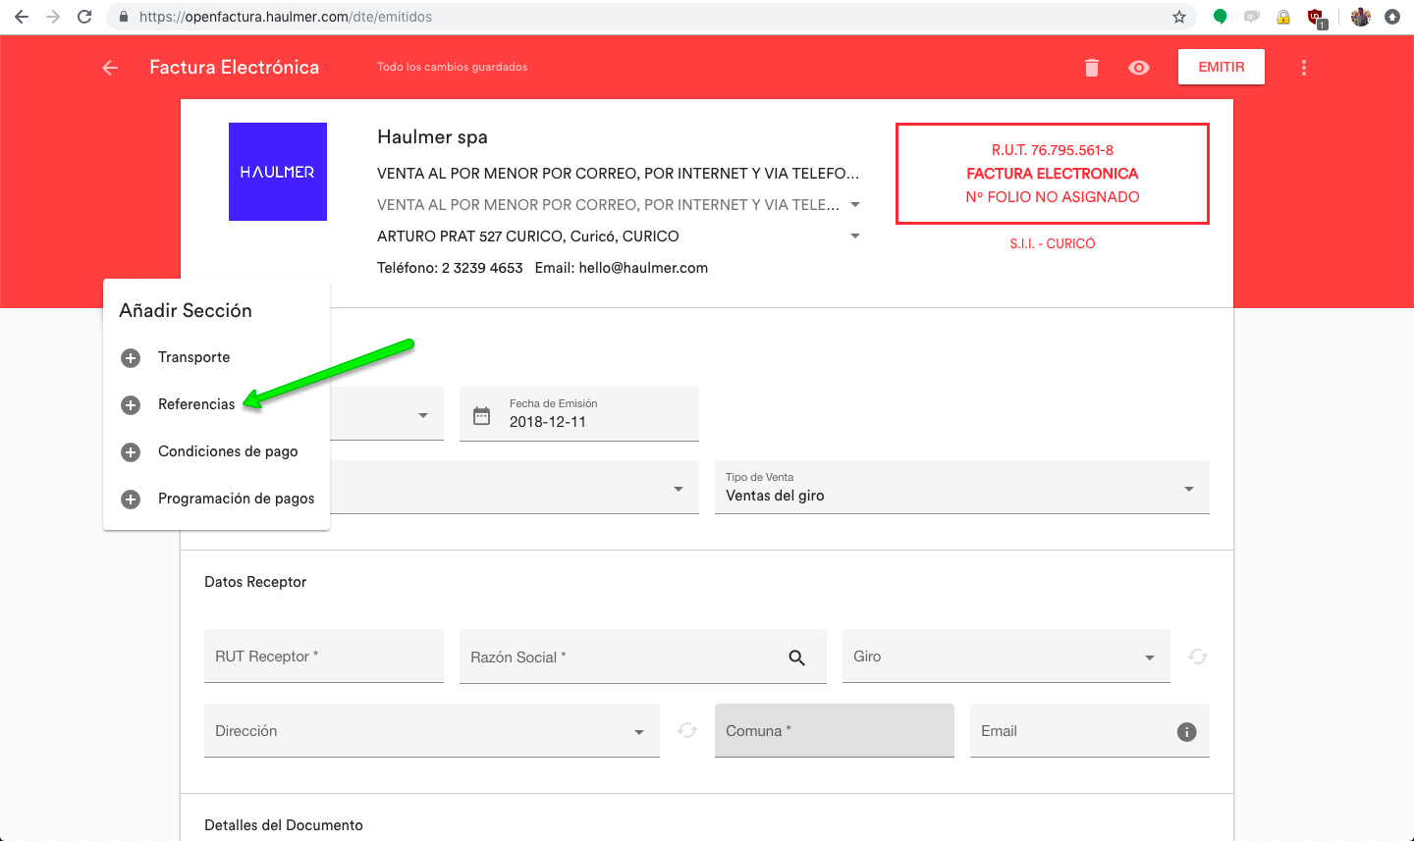This screenshot has height=841, width=1414.
Task: Click the refresh icon next to Giro
Action: coord(1197,657)
